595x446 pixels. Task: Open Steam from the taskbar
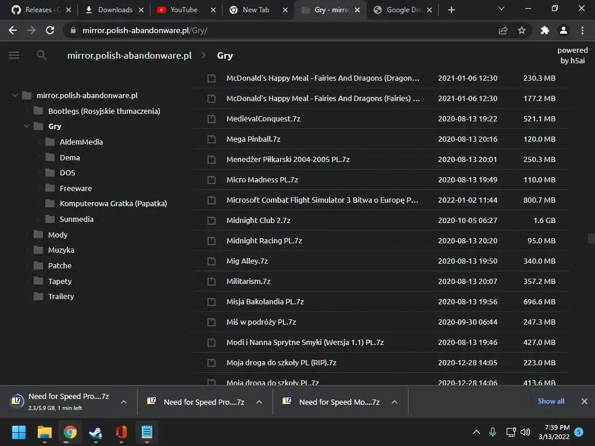(x=96, y=432)
